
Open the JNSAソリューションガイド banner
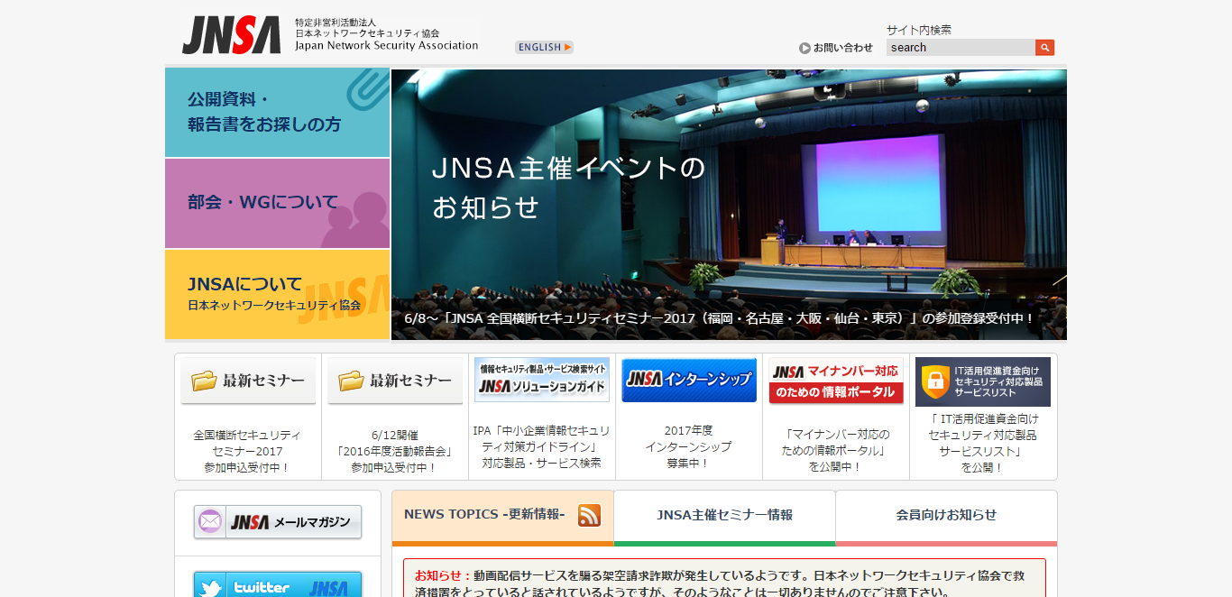point(542,380)
